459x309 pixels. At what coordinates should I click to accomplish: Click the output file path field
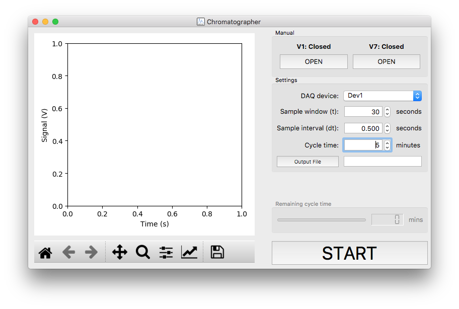pyautogui.click(x=382, y=162)
